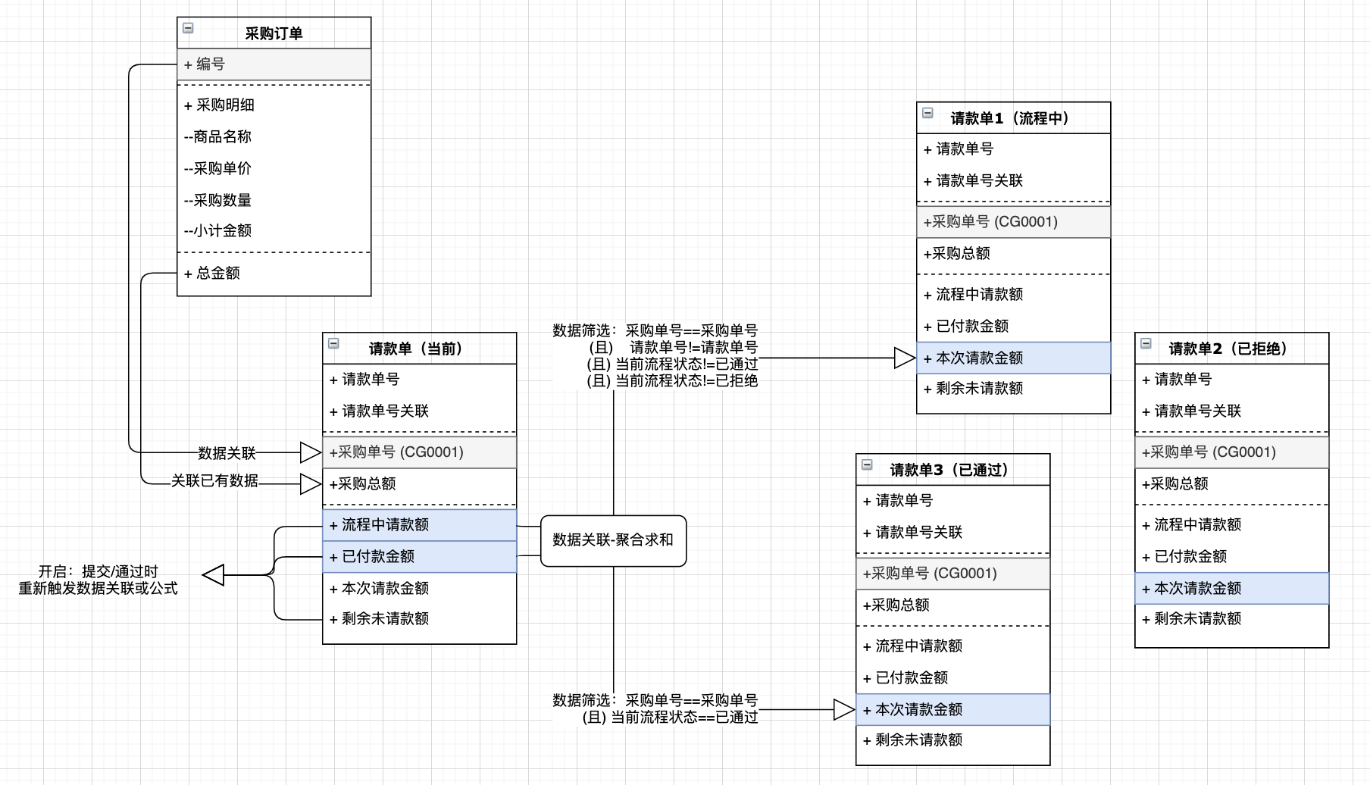Viewport: 1370px width, 785px height.
Task: Select the filter text above 请款单1 arrow
Action: click(655, 355)
